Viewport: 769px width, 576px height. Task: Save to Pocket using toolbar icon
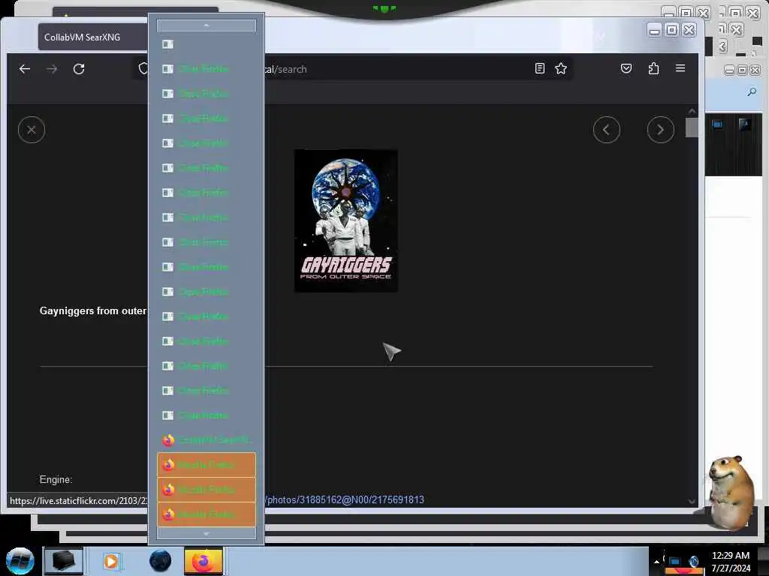(x=626, y=68)
